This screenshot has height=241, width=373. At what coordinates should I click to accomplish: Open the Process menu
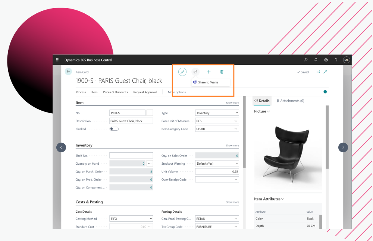click(x=81, y=92)
